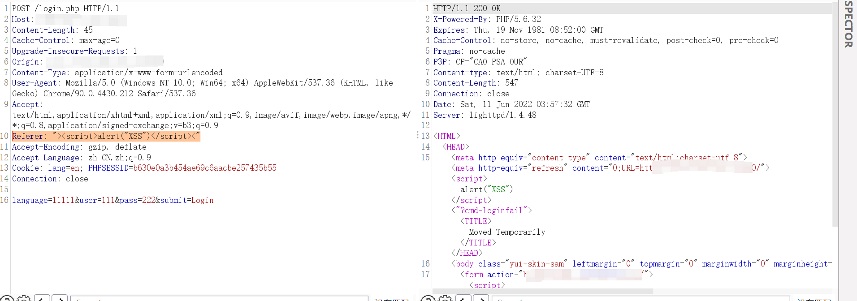Screen dimensions: 857x301
Task: Click alert("XSS") in response body
Action: (487, 189)
